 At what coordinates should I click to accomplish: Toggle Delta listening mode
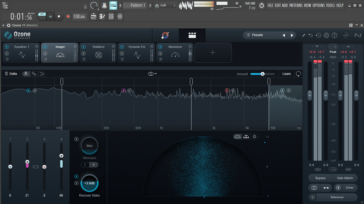(x=11, y=74)
